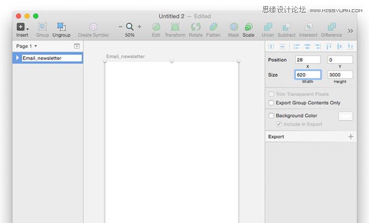Click the Height size field
The image size is (369, 223).
pyautogui.click(x=340, y=75)
